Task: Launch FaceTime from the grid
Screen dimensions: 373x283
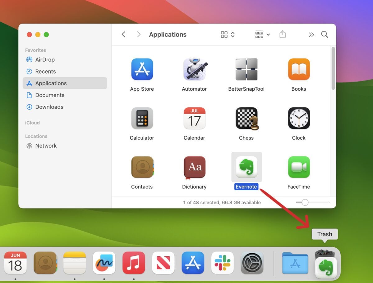Action: [298, 167]
